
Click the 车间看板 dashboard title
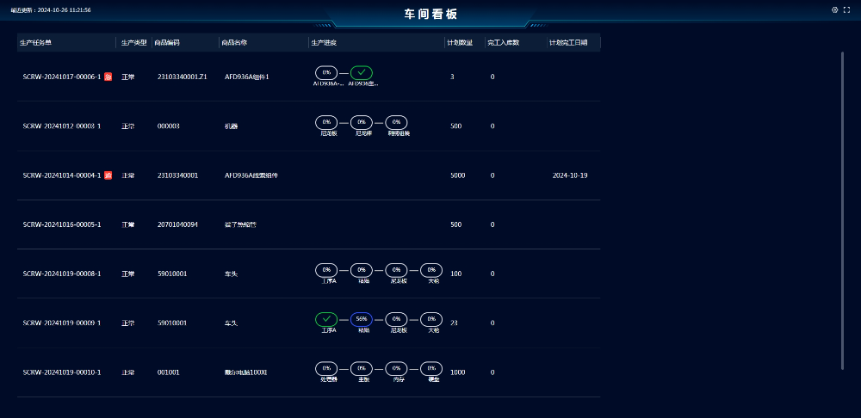pyautogui.click(x=430, y=15)
